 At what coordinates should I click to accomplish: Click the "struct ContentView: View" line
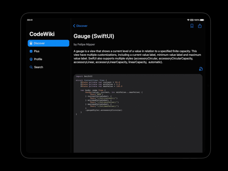91,80
